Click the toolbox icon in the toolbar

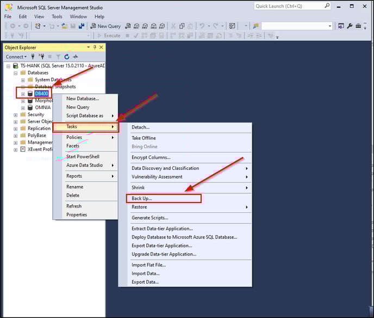[358, 26]
